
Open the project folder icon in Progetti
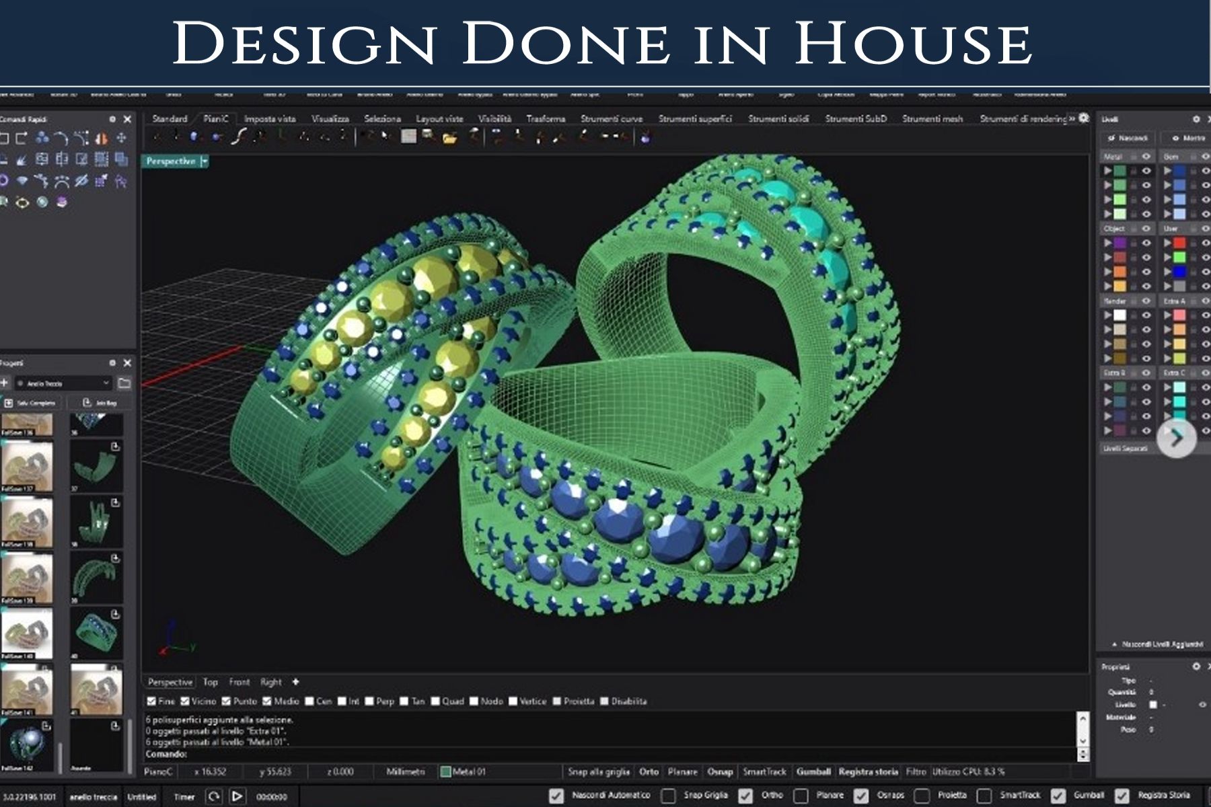124,383
